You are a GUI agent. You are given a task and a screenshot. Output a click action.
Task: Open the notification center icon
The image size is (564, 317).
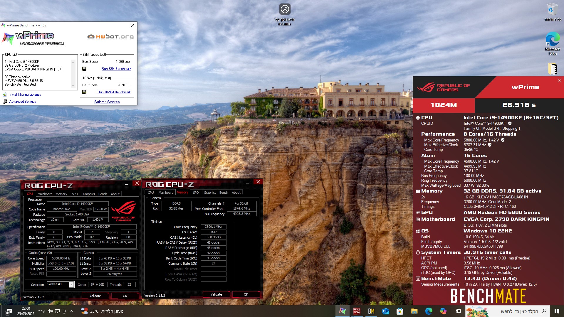[9, 311]
